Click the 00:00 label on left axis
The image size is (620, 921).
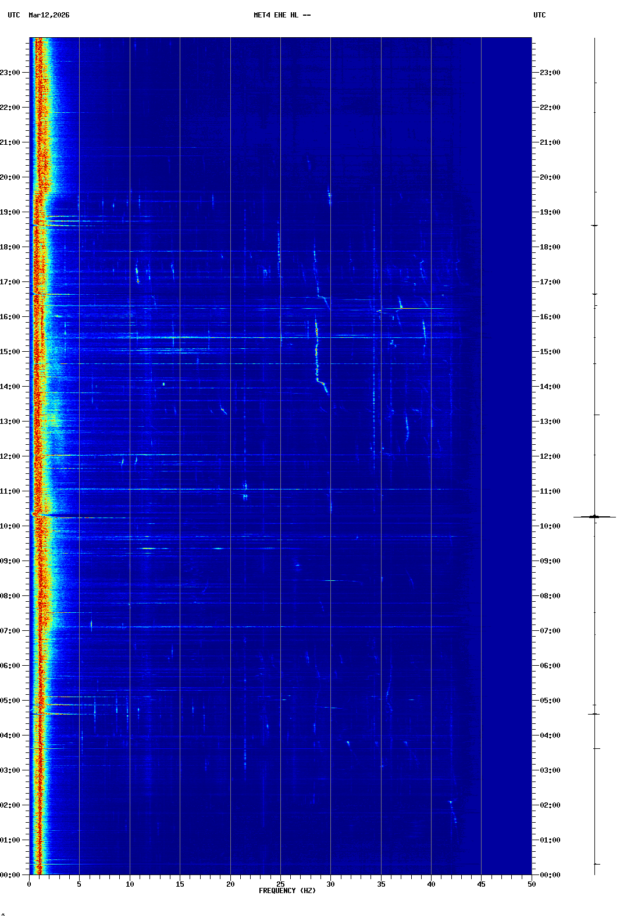pos(10,875)
